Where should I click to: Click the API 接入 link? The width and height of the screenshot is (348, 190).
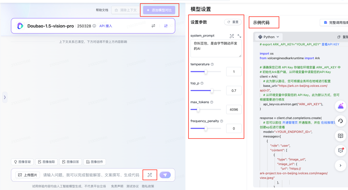106,26
